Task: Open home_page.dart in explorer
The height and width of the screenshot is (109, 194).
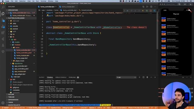Action: (22, 58)
